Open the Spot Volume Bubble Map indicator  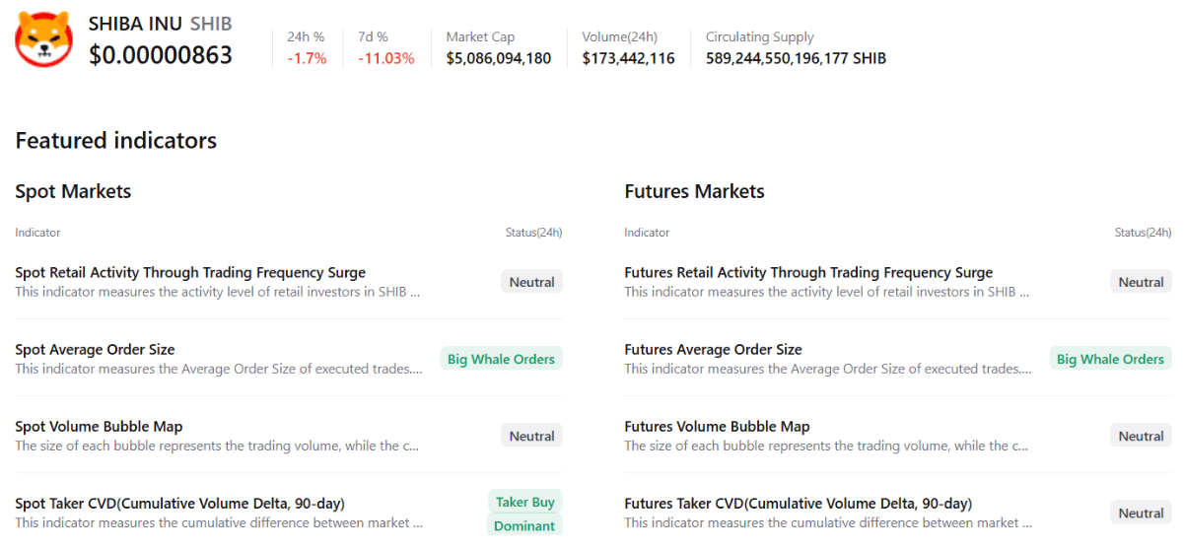[x=99, y=427]
